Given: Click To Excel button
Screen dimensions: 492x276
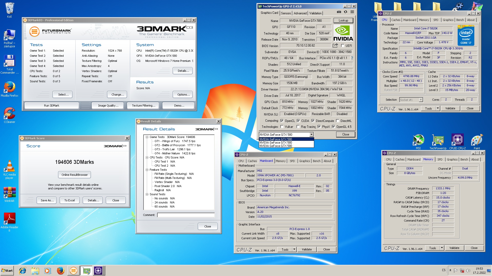Looking at the screenshot, I should 70,200.
